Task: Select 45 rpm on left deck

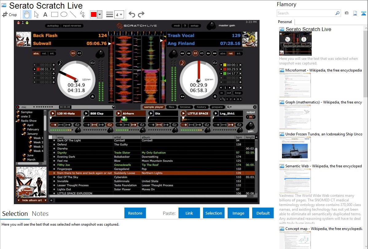Action: [79, 53]
